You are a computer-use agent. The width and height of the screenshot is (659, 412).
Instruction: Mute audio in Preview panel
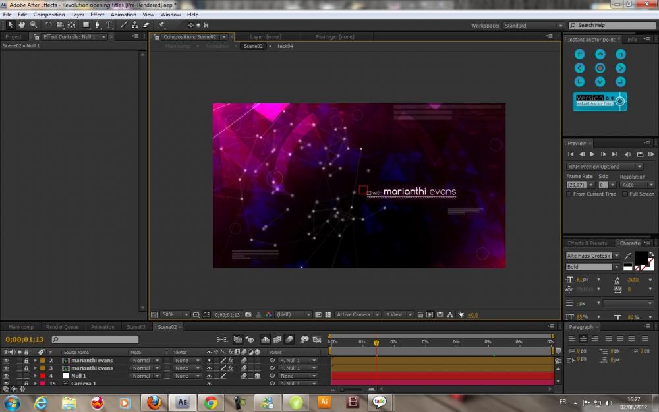pos(627,154)
